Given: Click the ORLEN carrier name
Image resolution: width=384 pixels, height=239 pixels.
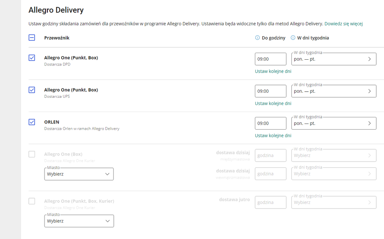Looking at the screenshot, I should 52,122.
